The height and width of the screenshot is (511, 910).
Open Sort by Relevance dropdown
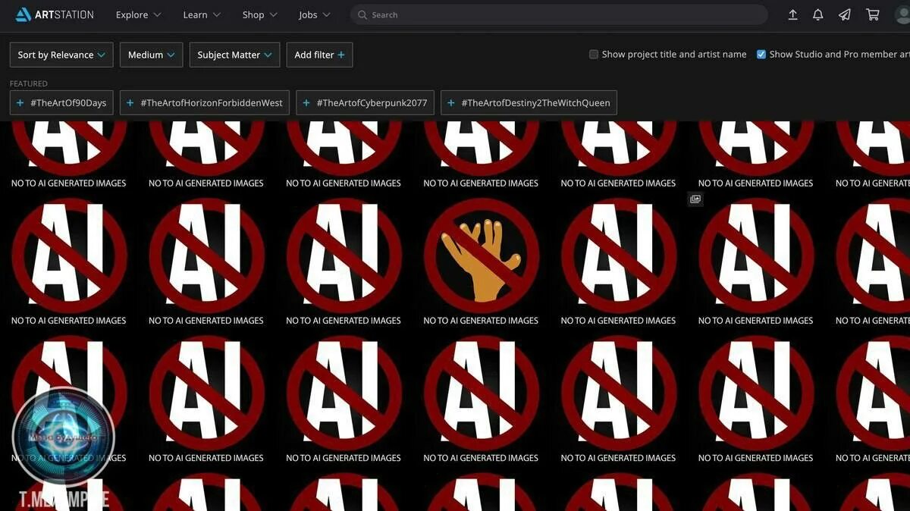(61, 55)
